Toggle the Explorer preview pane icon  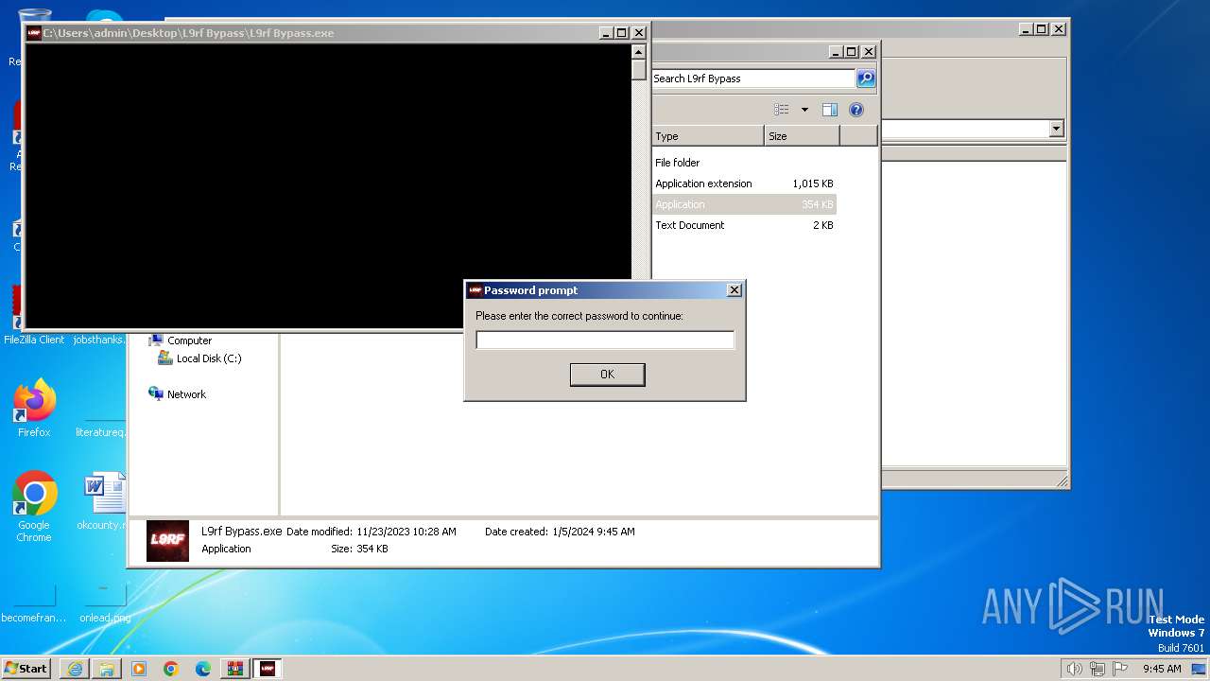(x=830, y=110)
